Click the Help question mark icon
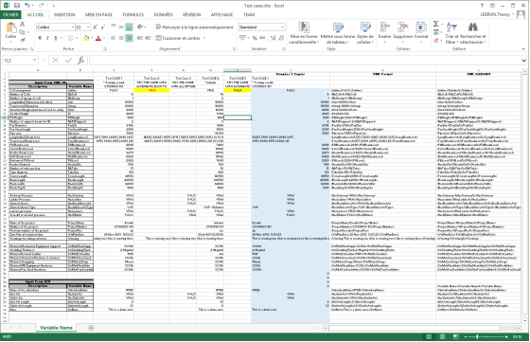This screenshot has width=530, height=342. [x=482, y=6]
